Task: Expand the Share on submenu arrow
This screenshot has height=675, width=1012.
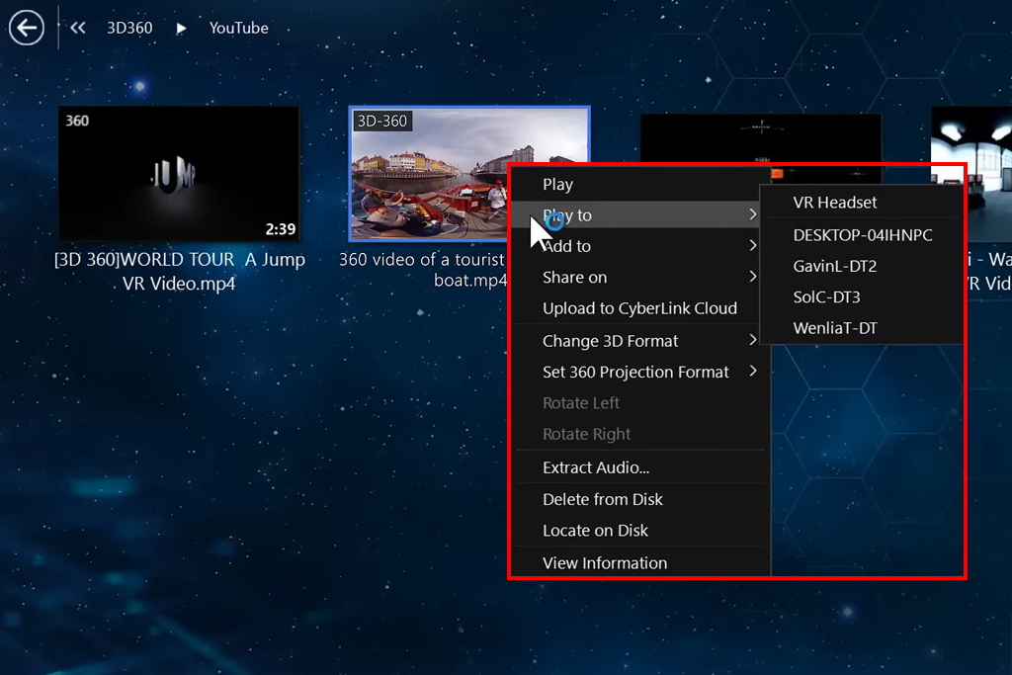Action: (x=752, y=276)
